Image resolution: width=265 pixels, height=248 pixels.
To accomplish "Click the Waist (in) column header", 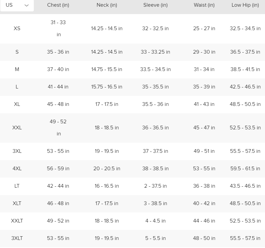I will 204,5.
